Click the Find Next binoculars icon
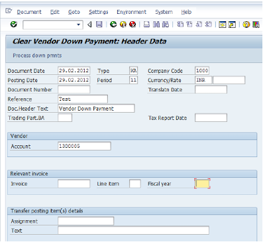This screenshot has width=265, height=246. click(x=166, y=25)
